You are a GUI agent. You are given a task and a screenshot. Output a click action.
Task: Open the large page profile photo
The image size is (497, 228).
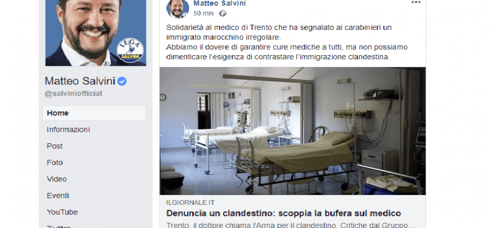(x=96, y=32)
